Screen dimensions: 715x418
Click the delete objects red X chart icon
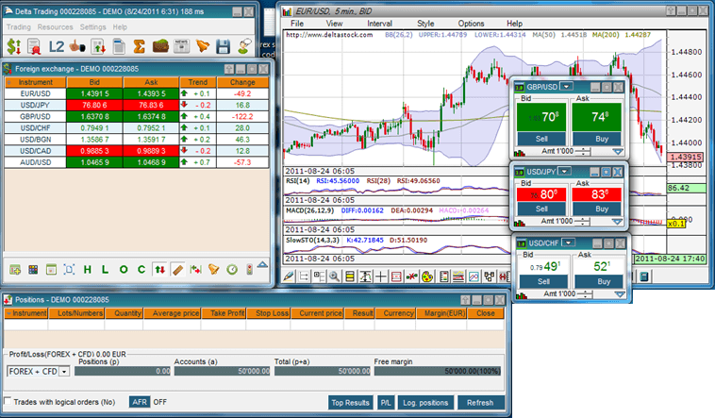[x=412, y=276]
